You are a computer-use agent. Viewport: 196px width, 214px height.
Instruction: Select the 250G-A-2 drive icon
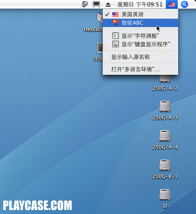pos(165,79)
